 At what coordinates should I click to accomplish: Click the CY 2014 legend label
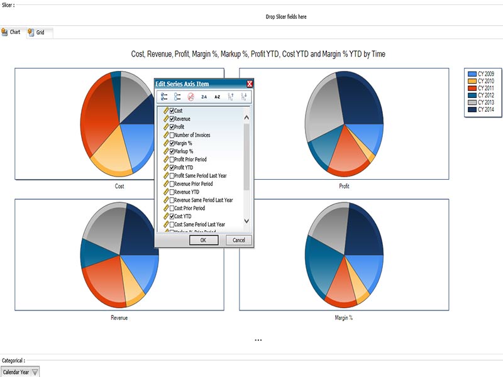pyautogui.click(x=485, y=109)
